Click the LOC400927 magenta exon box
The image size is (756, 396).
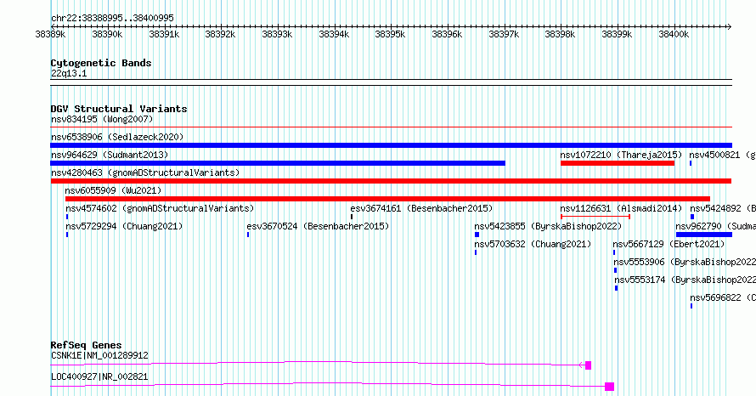click(x=609, y=387)
